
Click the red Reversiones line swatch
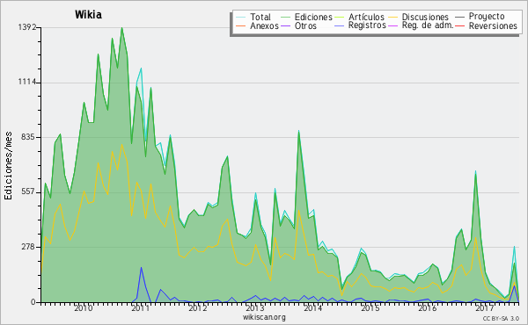point(459,25)
